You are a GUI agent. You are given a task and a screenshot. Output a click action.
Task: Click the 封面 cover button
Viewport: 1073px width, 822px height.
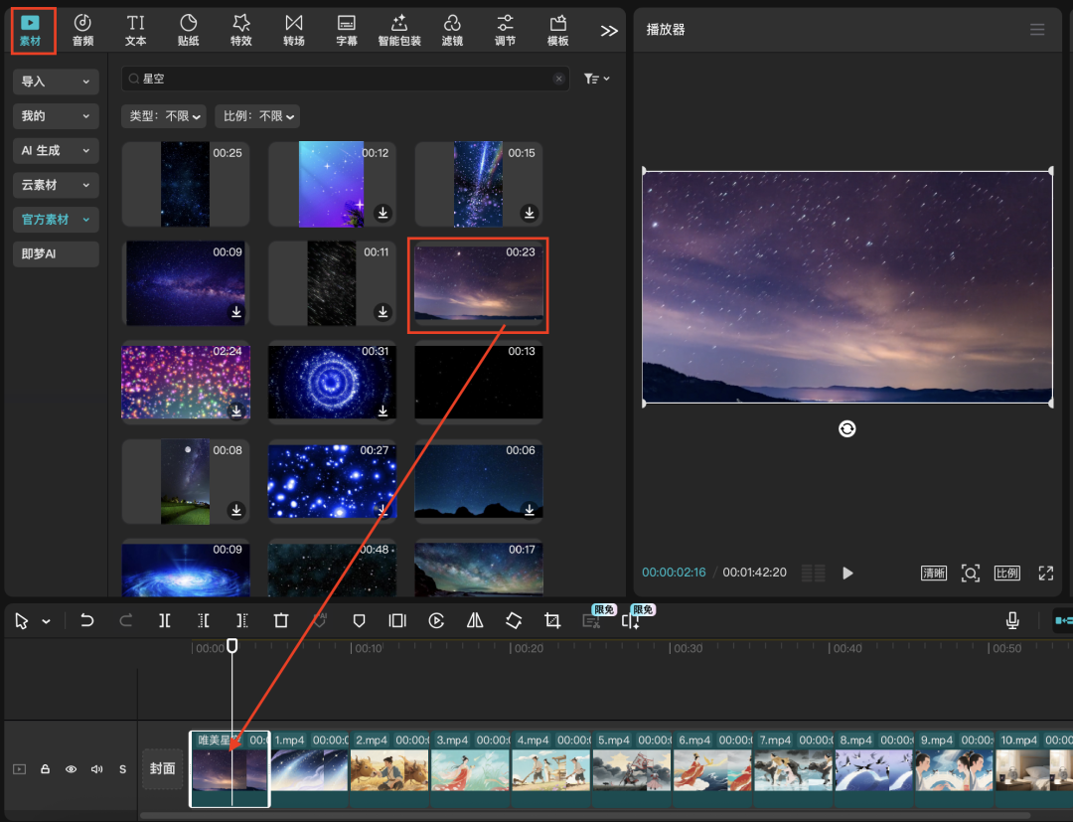coord(163,768)
